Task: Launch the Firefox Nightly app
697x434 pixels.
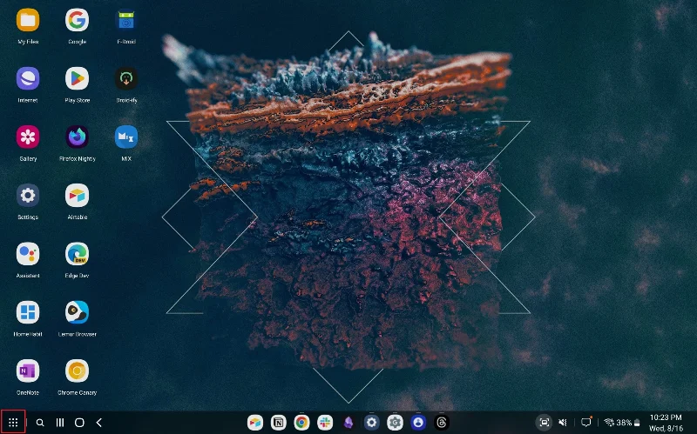Action: pyautogui.click(x=77, y=137)
